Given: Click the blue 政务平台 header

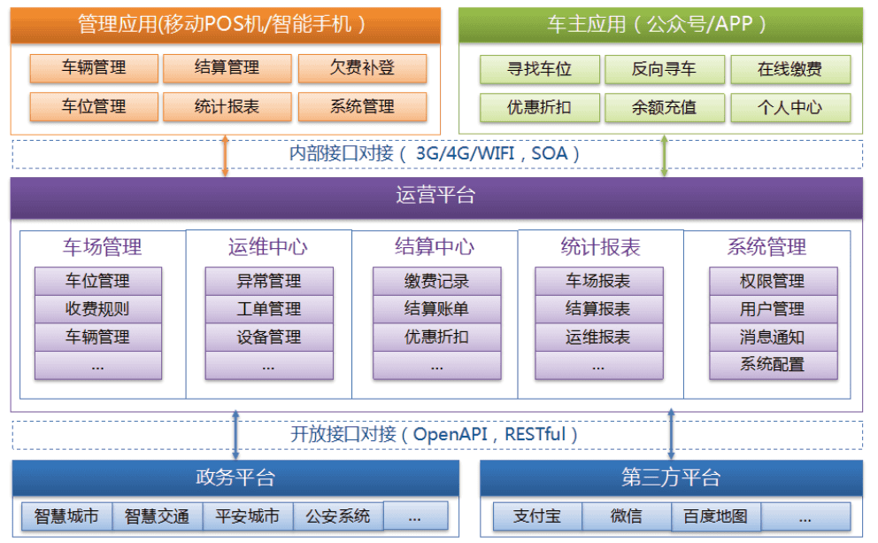Looking at the screenshot, I should (x=235, y=478).
